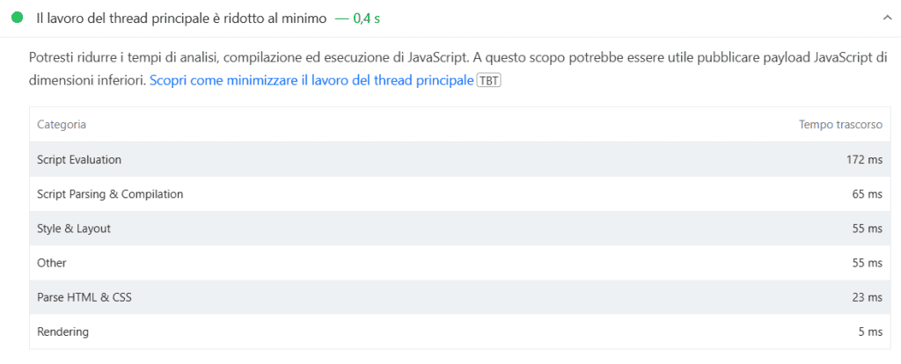Click the 172 ms time value

(863, 160)
